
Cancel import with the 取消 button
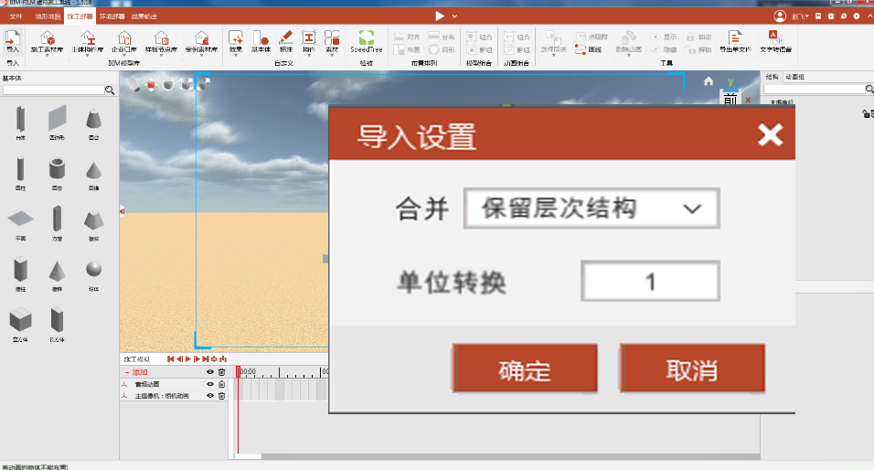[692, 369]
